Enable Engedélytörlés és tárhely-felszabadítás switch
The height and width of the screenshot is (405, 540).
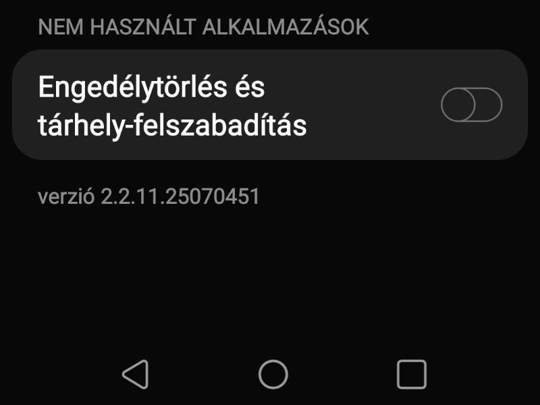[471, 105]
